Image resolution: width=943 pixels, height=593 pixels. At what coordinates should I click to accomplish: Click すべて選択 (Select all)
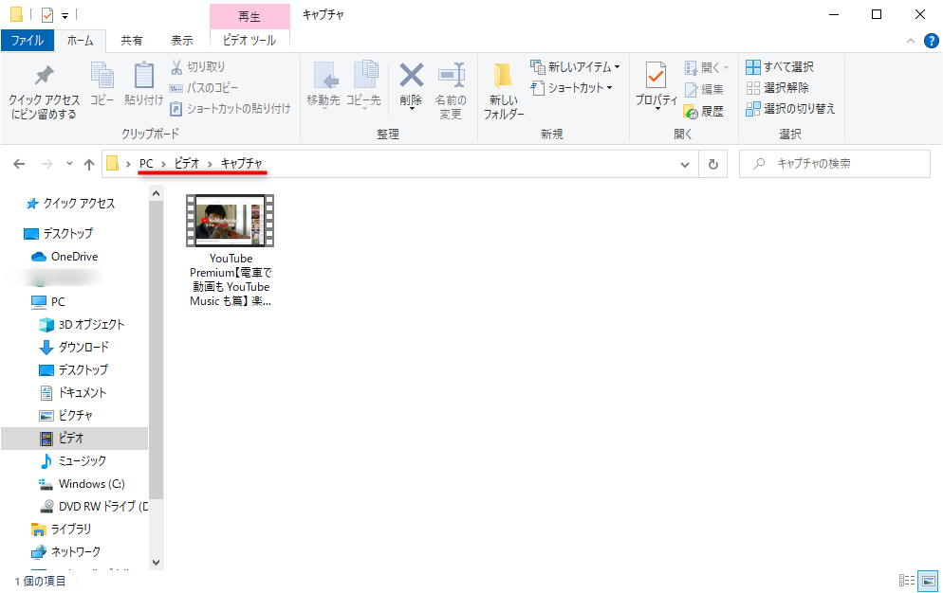tap(780, 66)
